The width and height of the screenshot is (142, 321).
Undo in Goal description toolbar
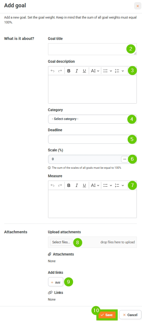(53, 71)
